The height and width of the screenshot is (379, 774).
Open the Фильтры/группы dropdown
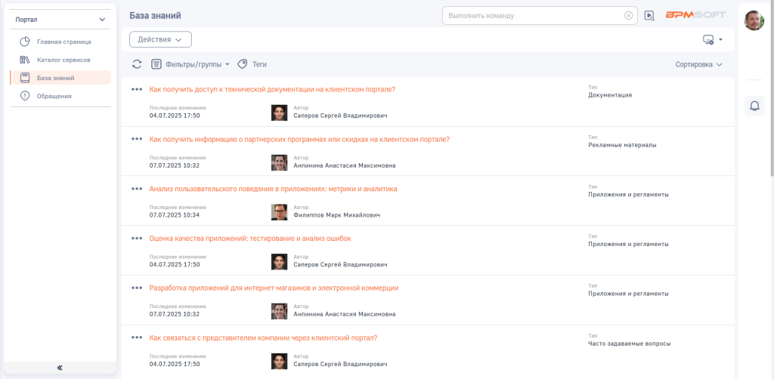(190, 65)
